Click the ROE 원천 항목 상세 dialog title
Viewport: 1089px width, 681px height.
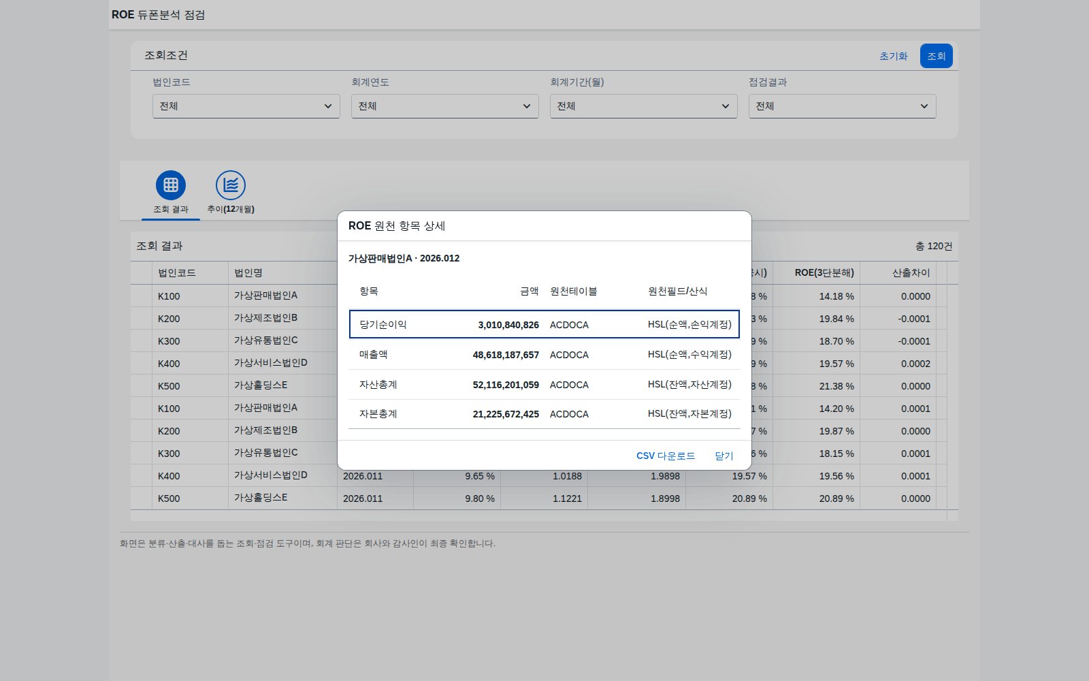[x=397, y=226]
